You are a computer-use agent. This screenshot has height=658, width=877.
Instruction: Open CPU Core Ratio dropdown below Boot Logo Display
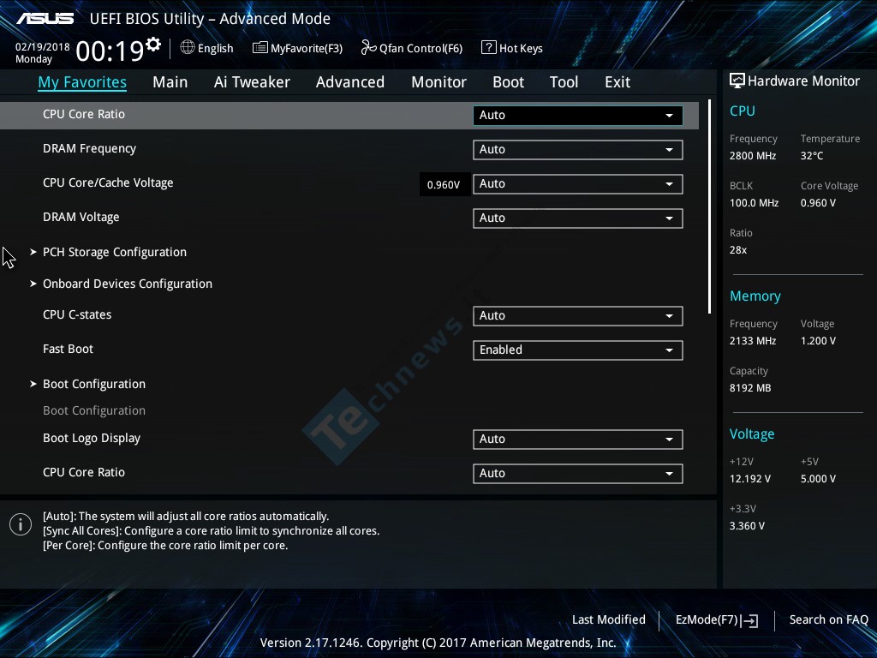578,473
